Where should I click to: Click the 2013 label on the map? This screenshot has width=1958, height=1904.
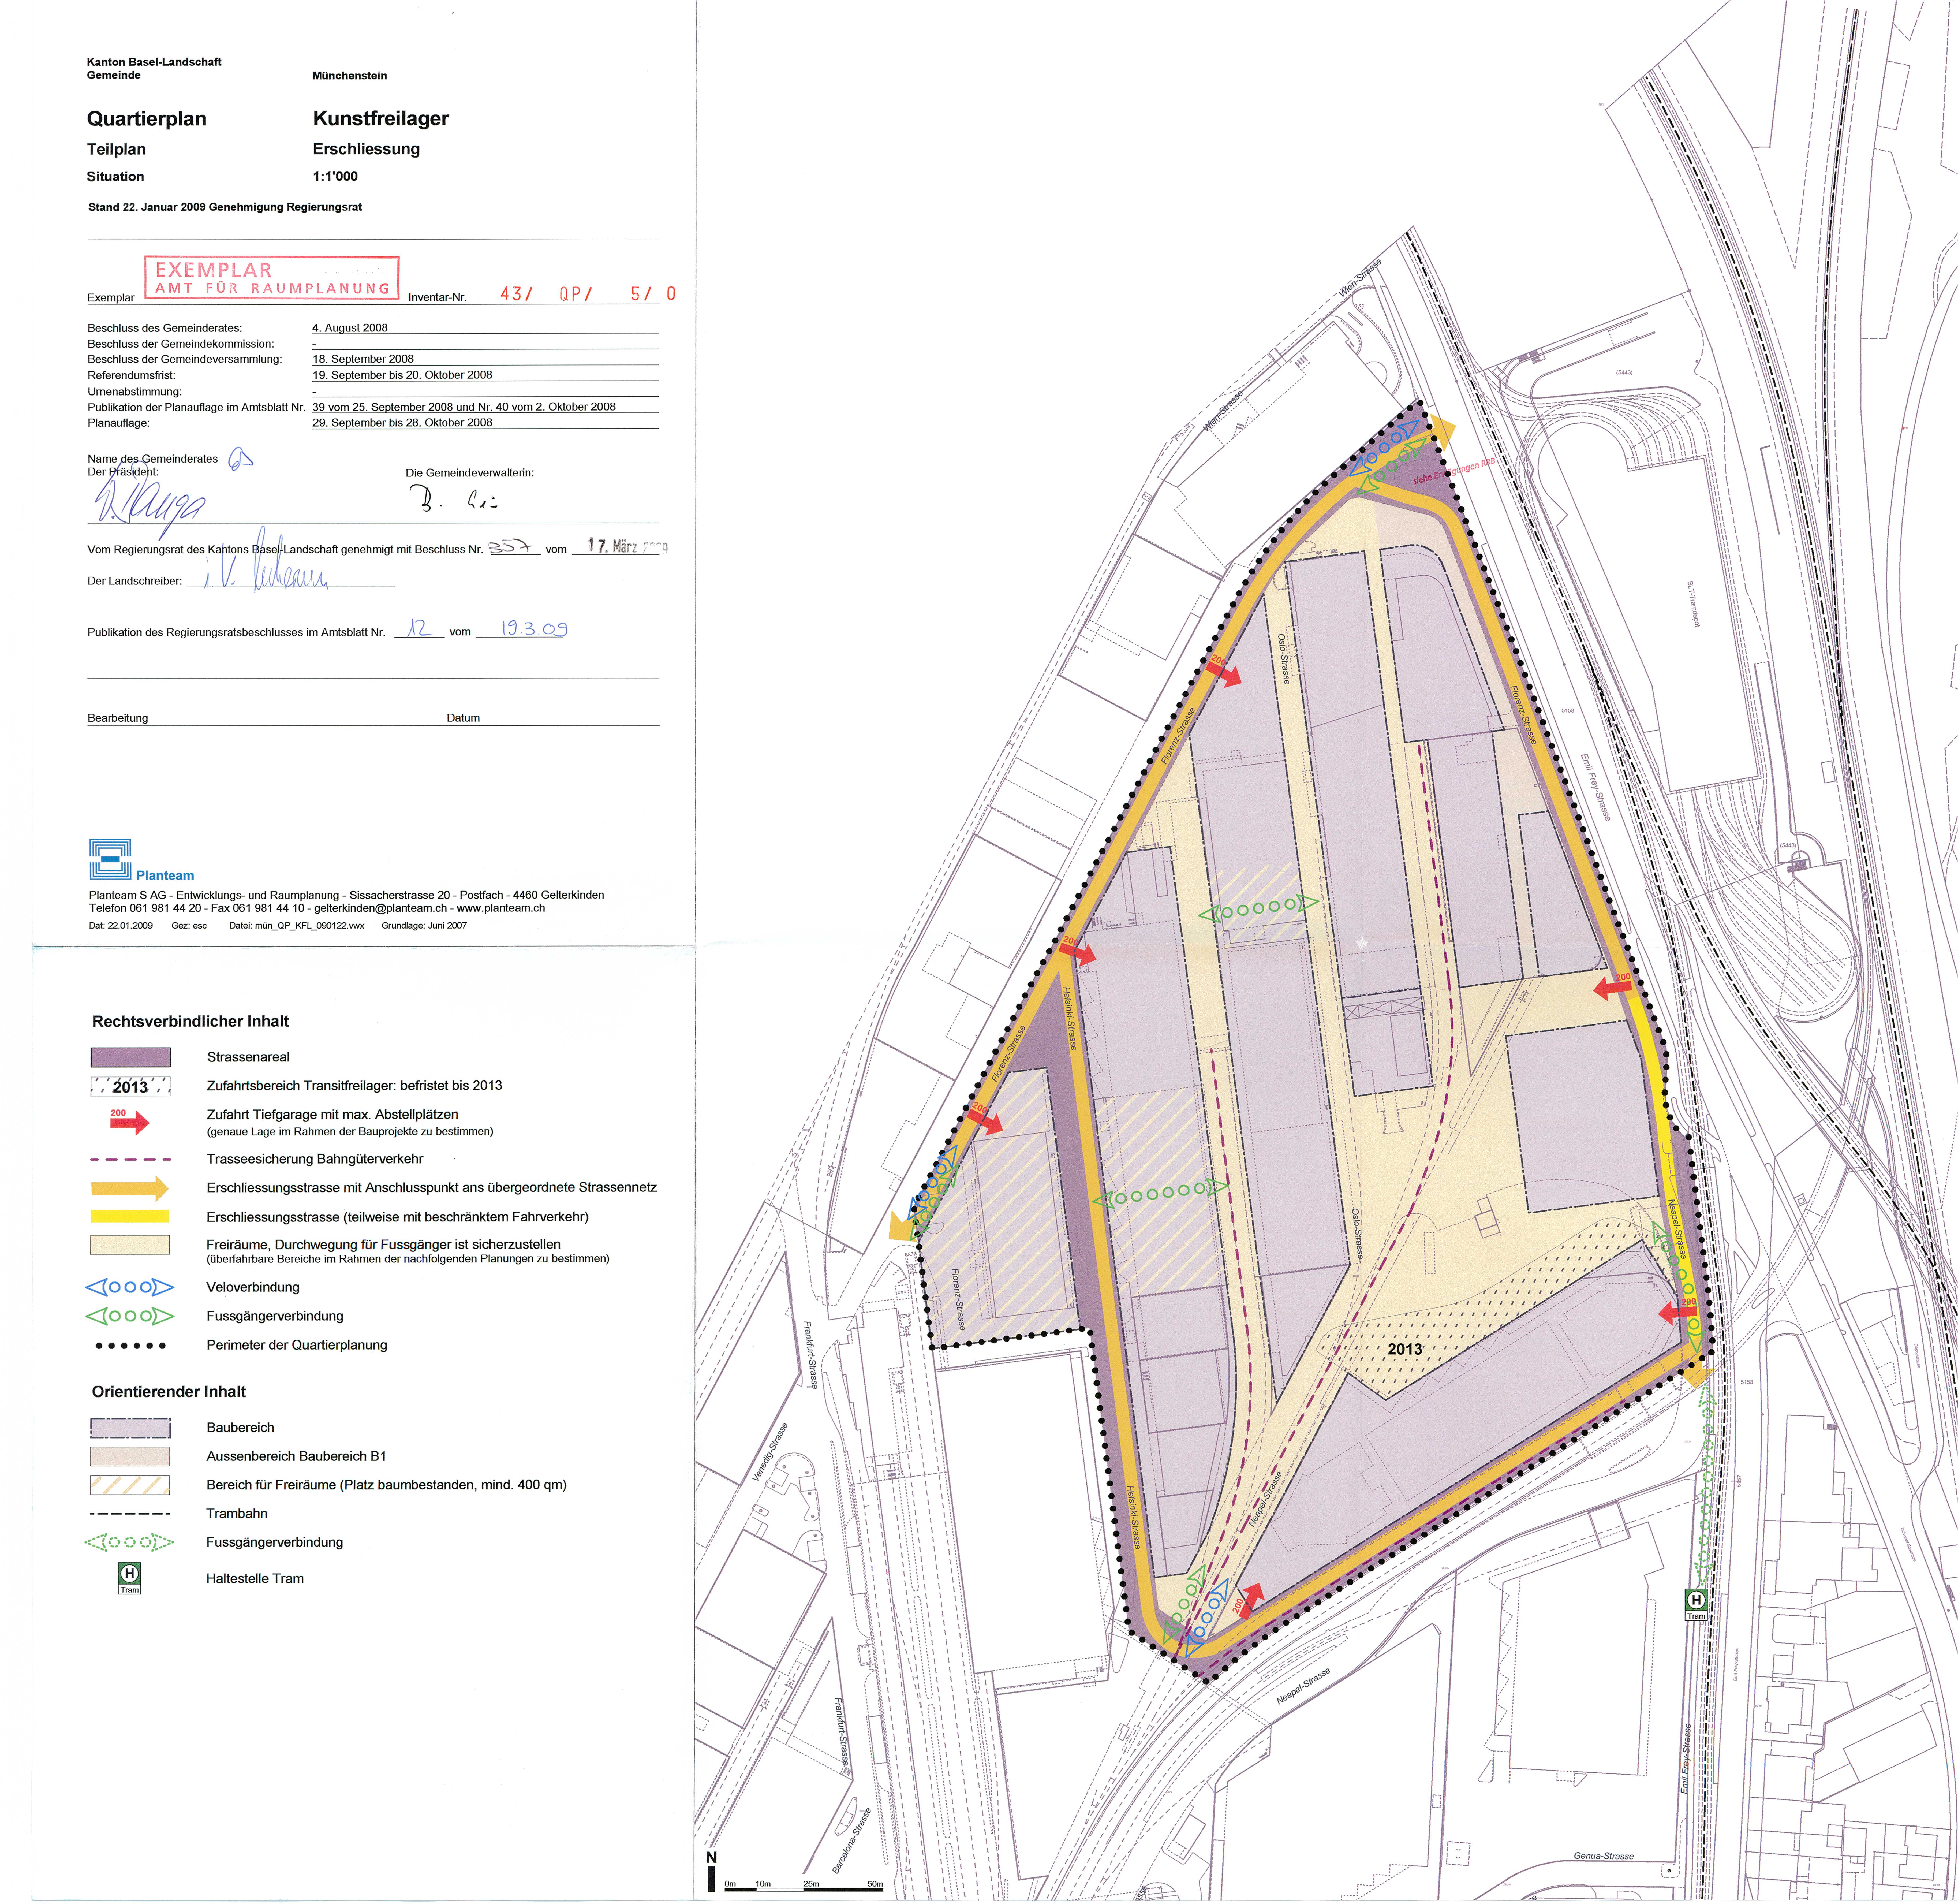tap(1405, 1349)
